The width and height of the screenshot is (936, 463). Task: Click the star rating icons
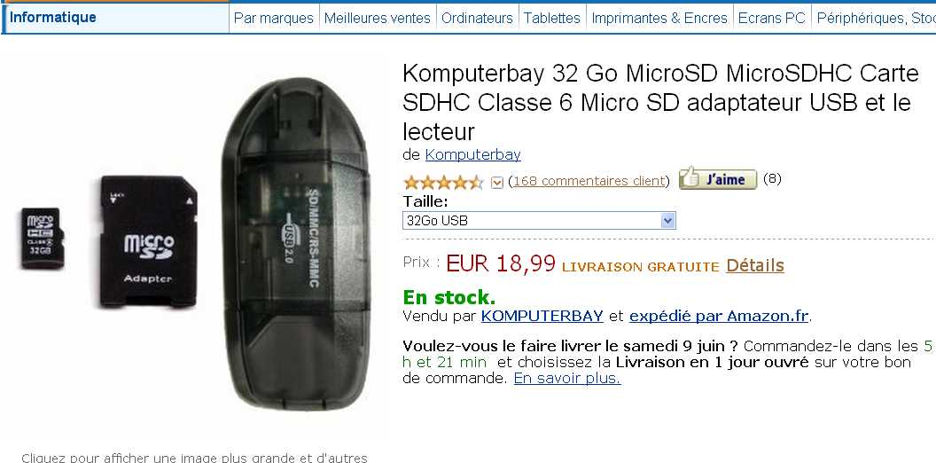click(443, 182)
